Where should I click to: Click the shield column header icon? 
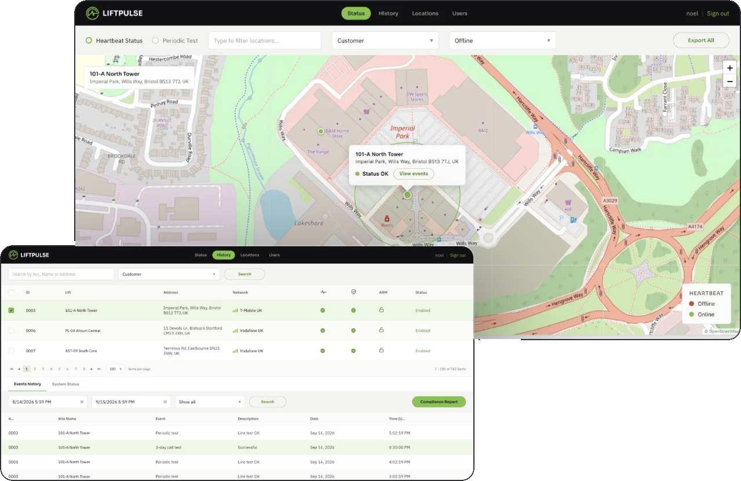point(353,292)
